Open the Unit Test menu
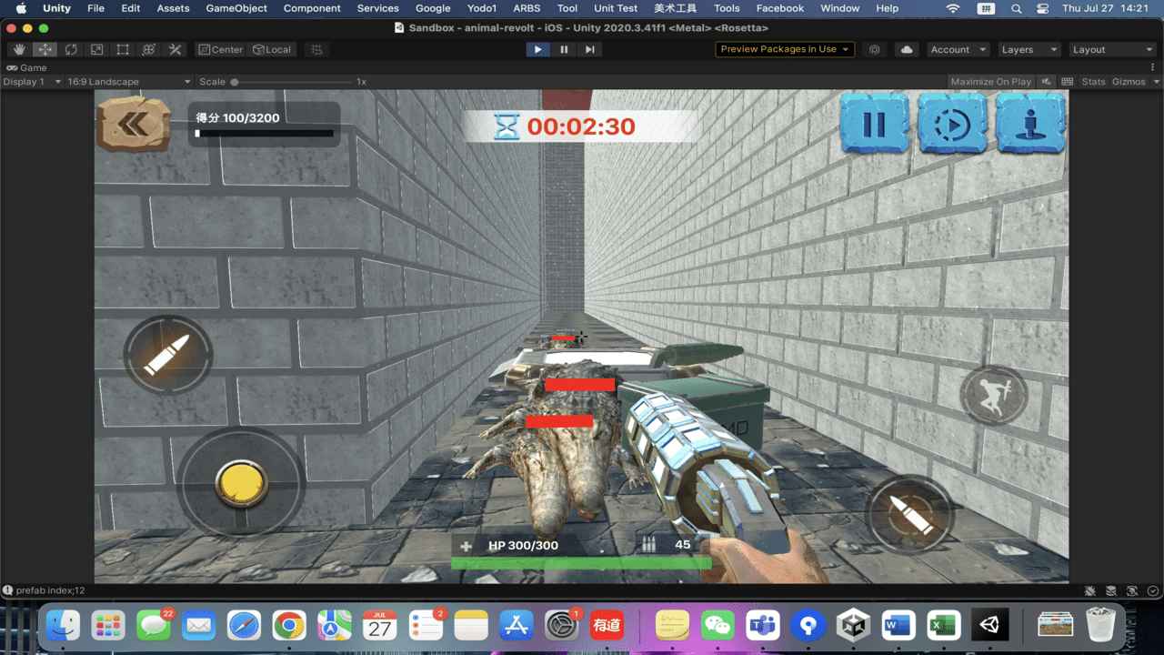 (x=616, y=8)
